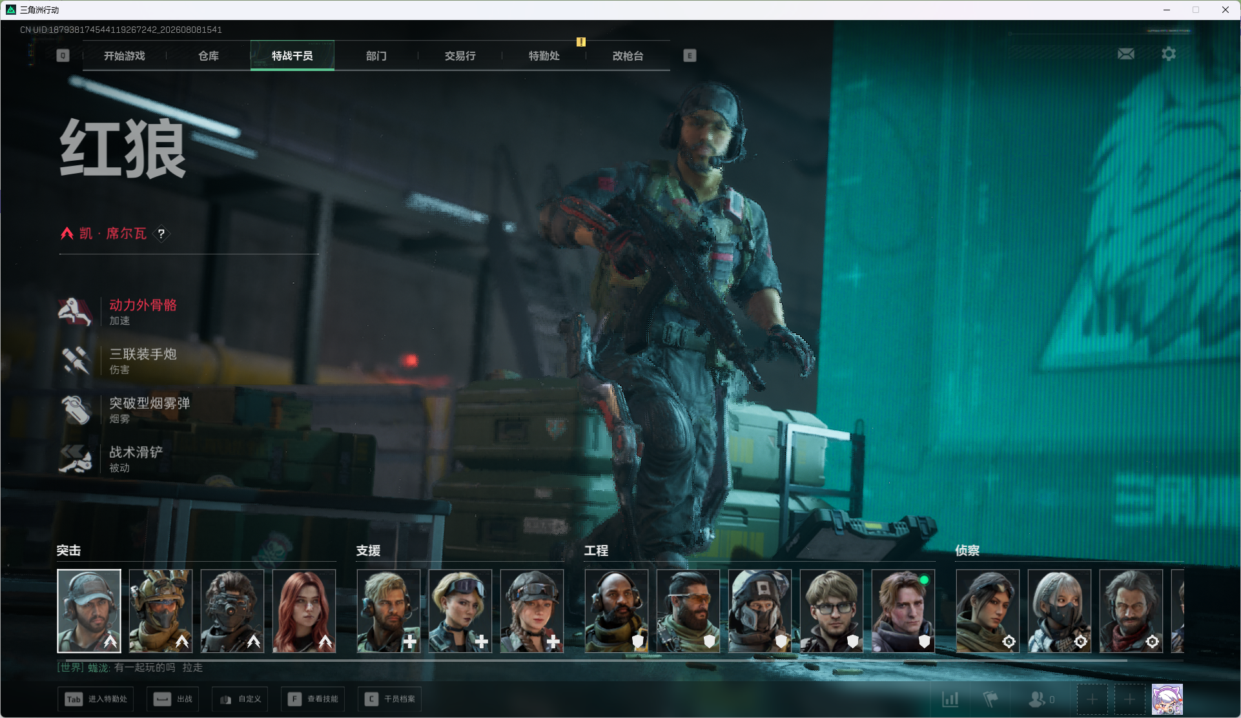Open the 自定义 customize button
The height and width of the screenshot is (718, 1241).
[x=240, y=699]
